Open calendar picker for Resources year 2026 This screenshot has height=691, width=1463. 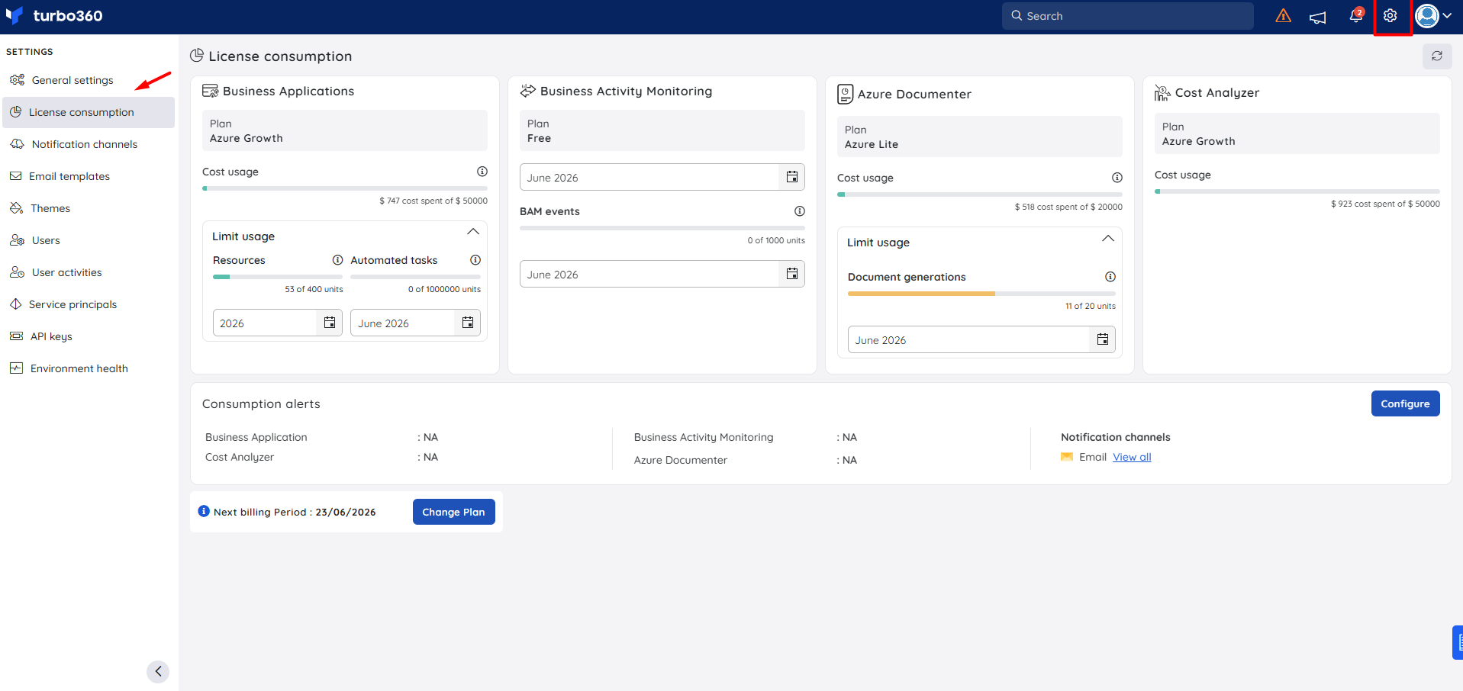point(330,323)
